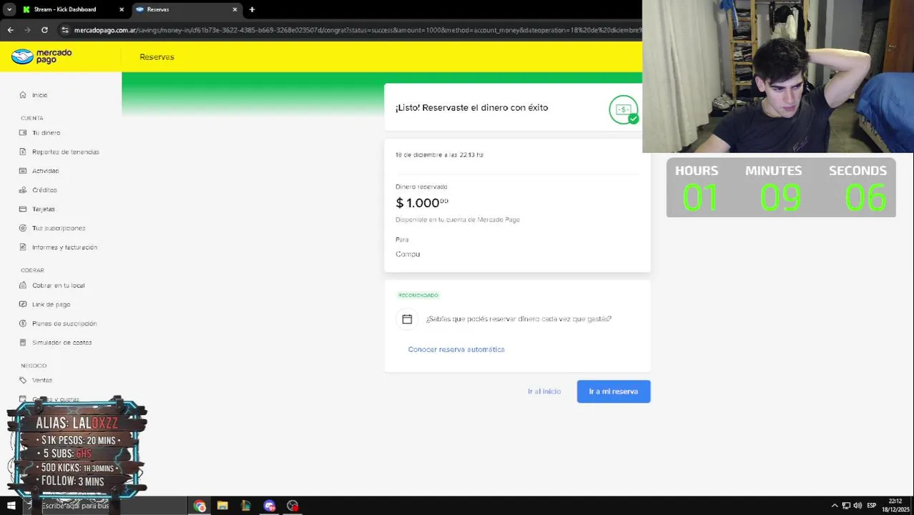The width and height of the screenshot is (914, 515).
Task: Click the 18 de diciembre date text
Action: pyautogui.click(x=439, y=154)
